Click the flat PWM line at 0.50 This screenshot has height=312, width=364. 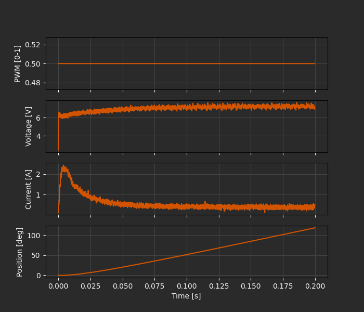186,63
